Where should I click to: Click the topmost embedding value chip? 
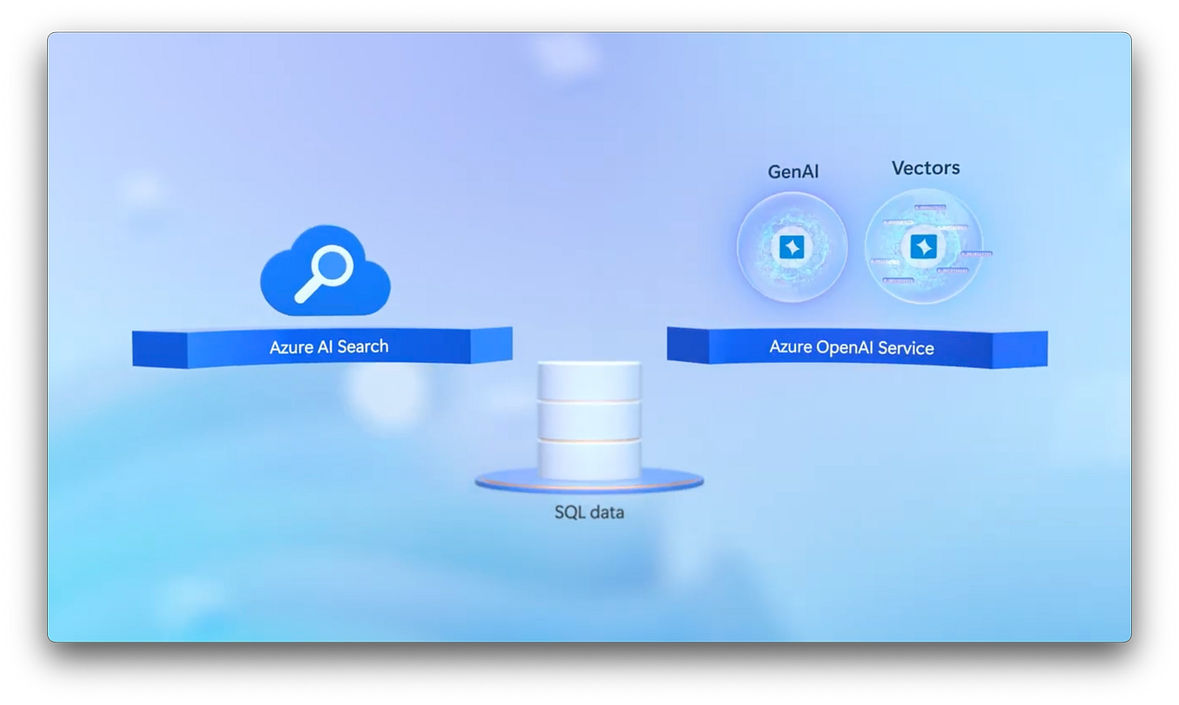931,208
